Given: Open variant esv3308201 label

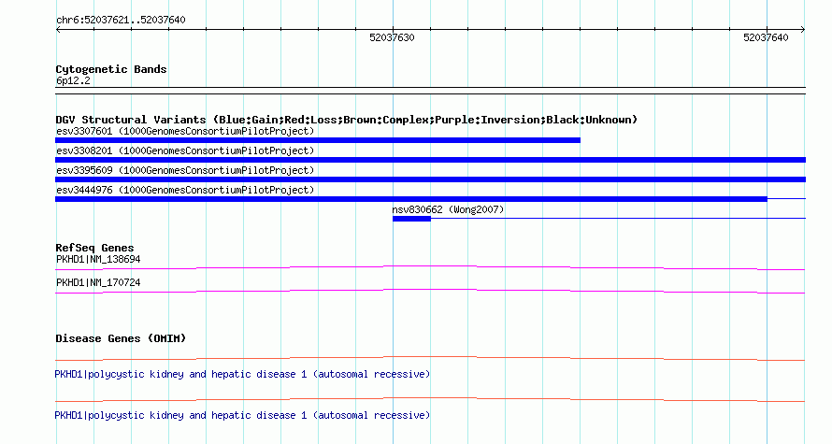Looking at the screenshot, I should coord(185,150).
